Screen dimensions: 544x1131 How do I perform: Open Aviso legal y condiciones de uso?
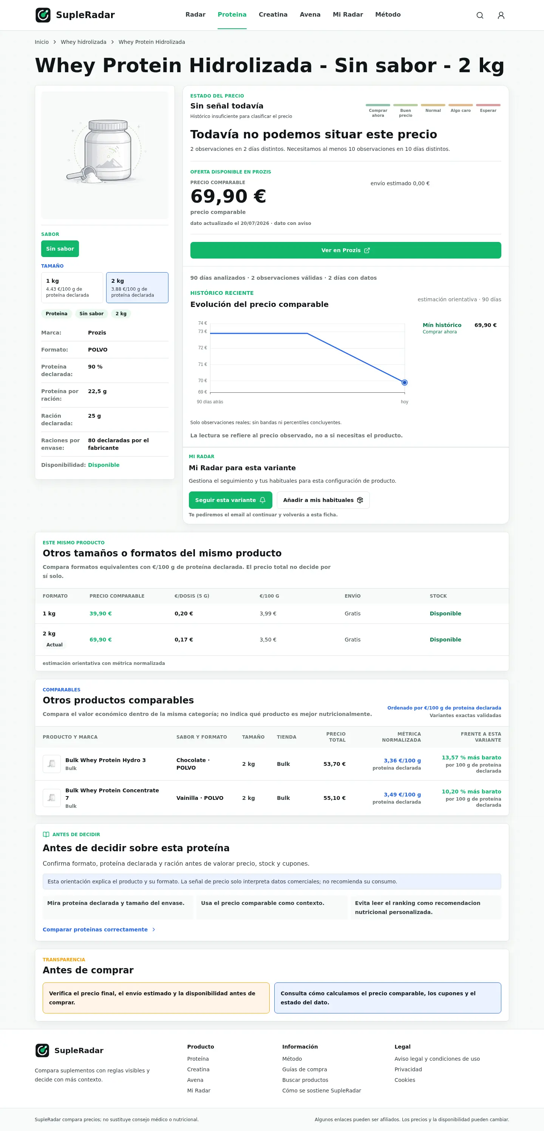pos(437,1058)
